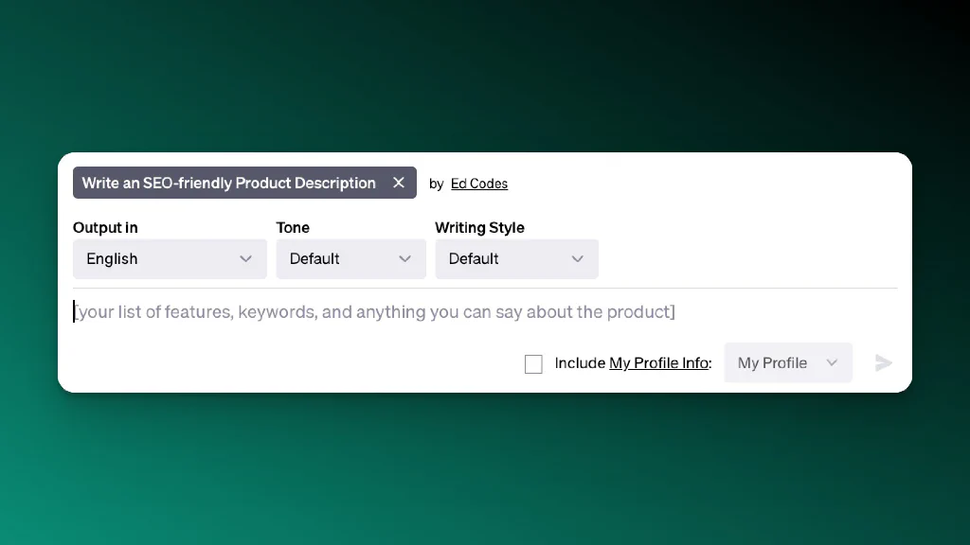
Task: Click the Include label next to checkbox
Action: 580,362
